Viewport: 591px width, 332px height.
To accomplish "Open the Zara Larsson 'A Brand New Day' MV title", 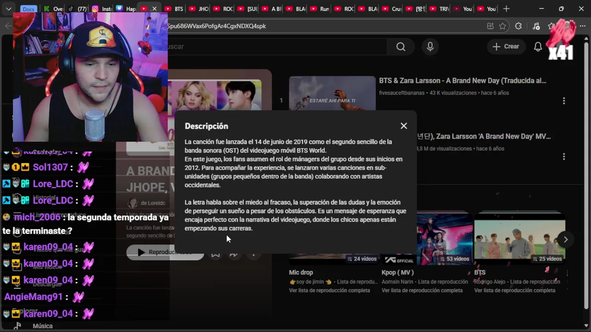I will click(484, 136).
